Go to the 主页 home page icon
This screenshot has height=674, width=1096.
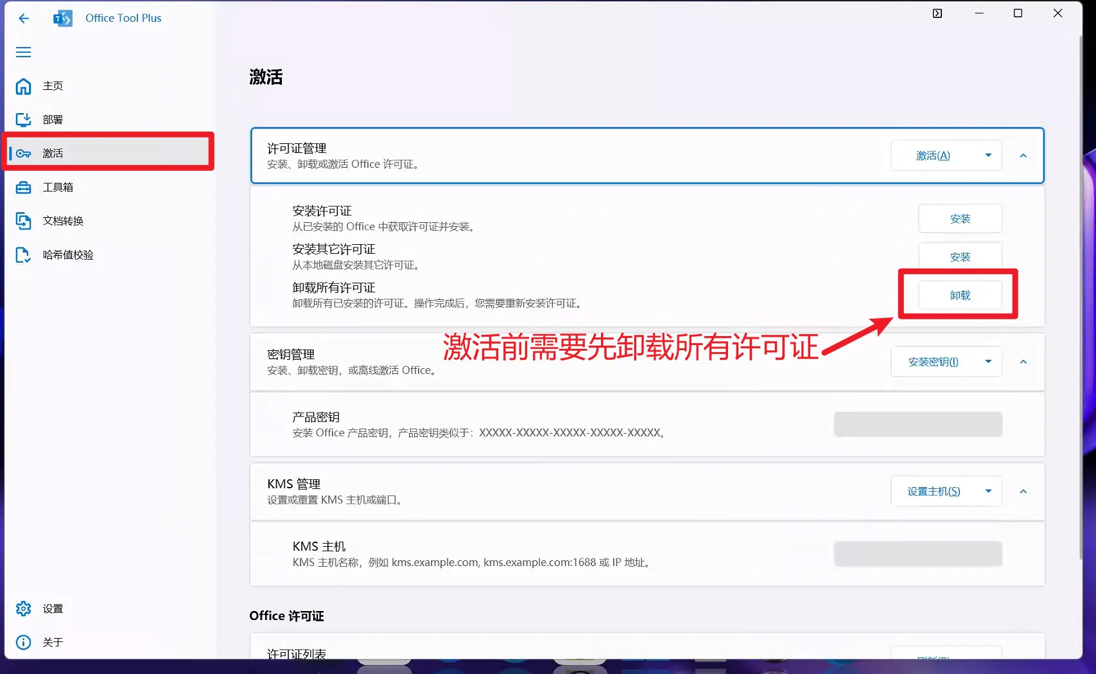click(23, 86)
